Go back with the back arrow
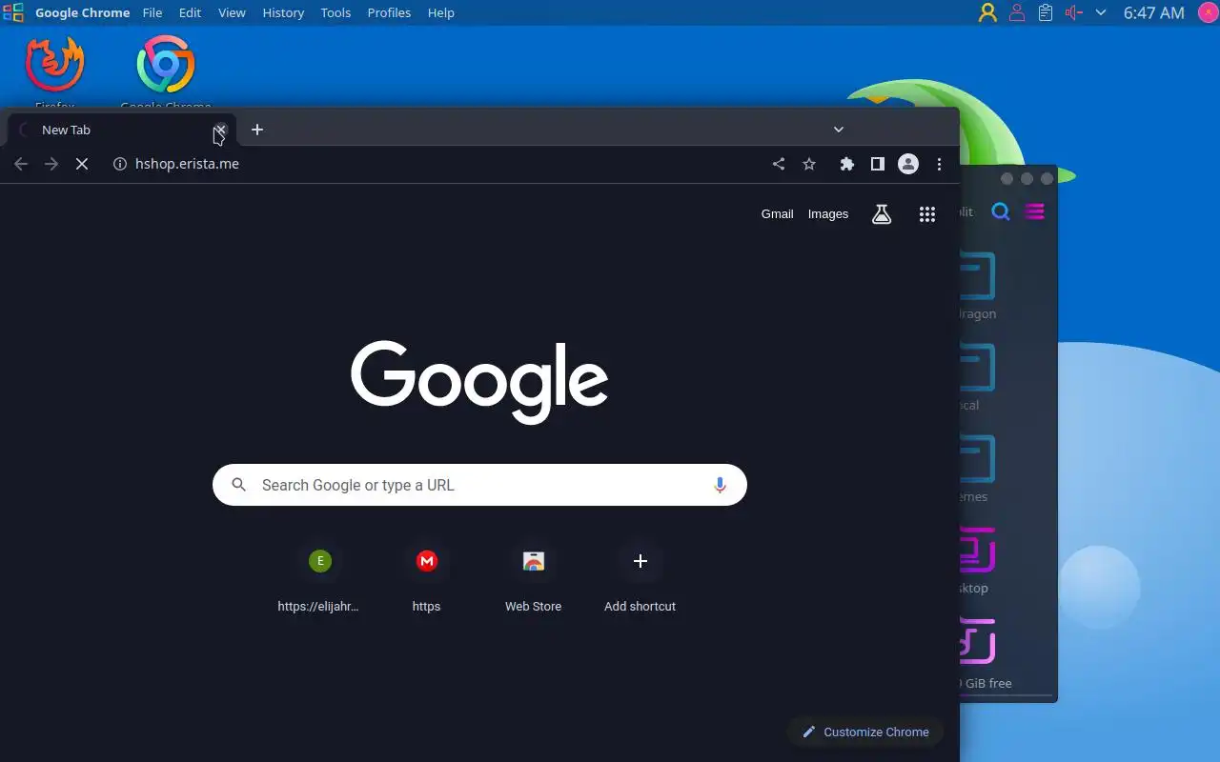The width and height of the screenshot is (1220, 762). (21, 164)
